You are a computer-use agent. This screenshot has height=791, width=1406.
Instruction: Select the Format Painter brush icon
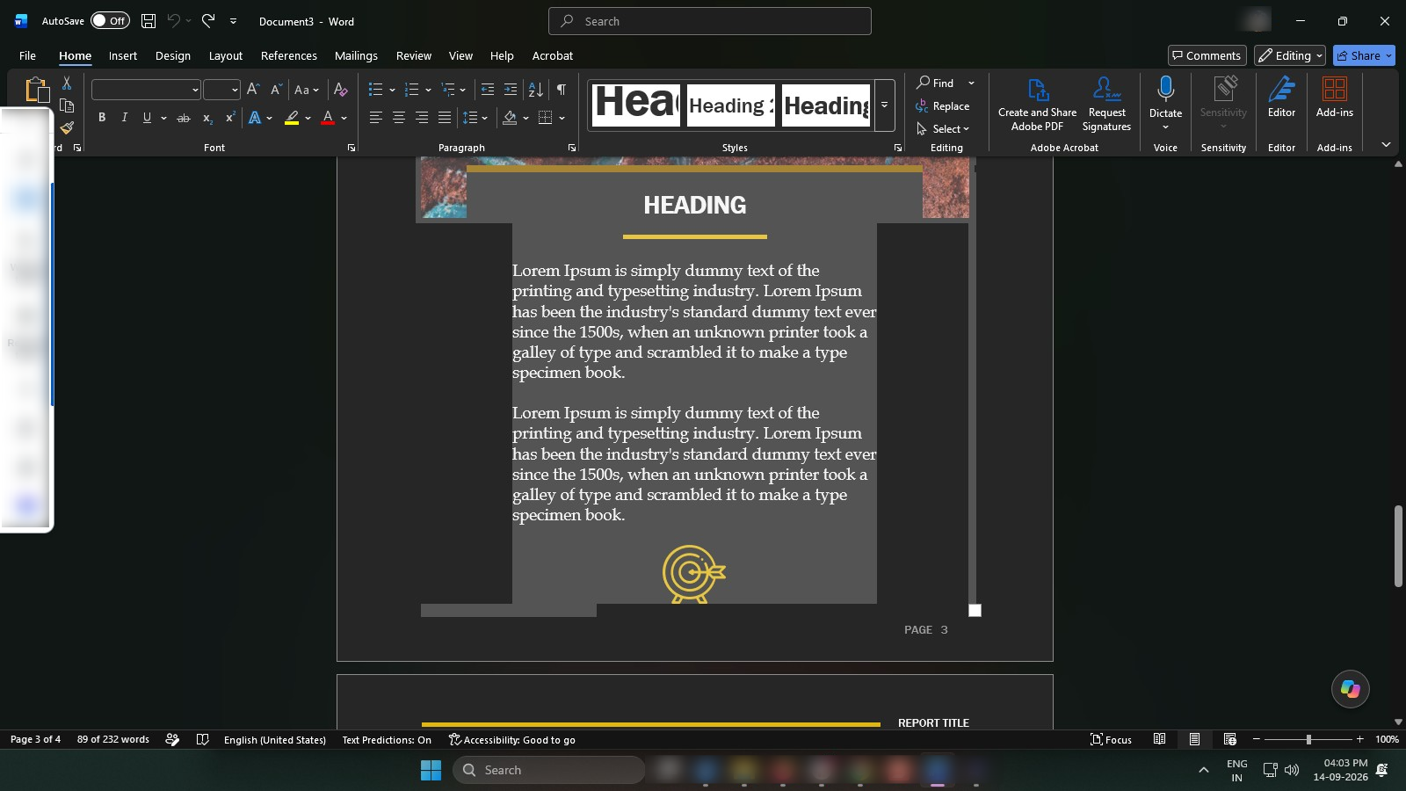pyautogui.click(x=67, y=127)
